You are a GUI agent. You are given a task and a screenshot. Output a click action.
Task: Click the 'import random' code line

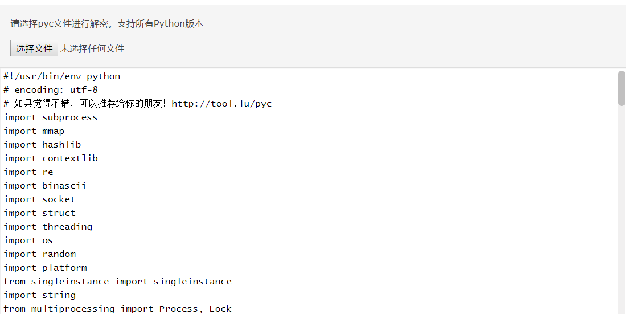(x=39, y=254)
